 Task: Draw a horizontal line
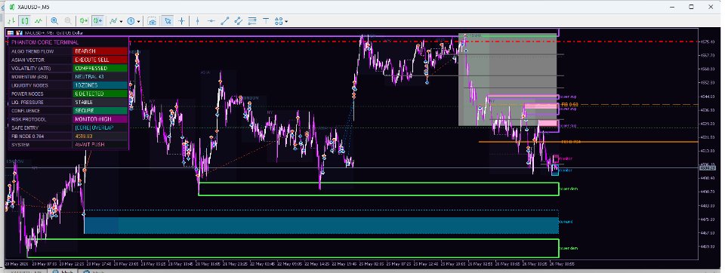pyautogui.click(x=211, y=21)
